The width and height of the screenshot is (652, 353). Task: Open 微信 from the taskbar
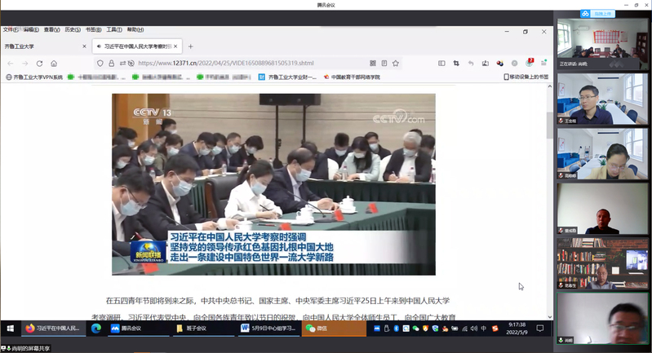[x=334, y=328]
